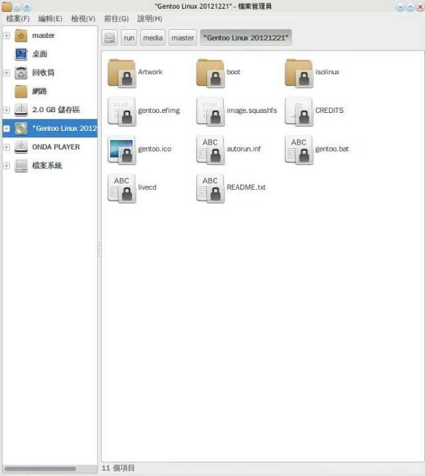Select the 'livecd' file name label

pyautogui.click(x=147, y=187)
